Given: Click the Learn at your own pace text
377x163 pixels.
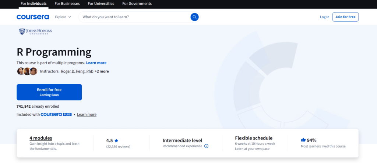Looking at the screenshot, I should coord(252,149).
